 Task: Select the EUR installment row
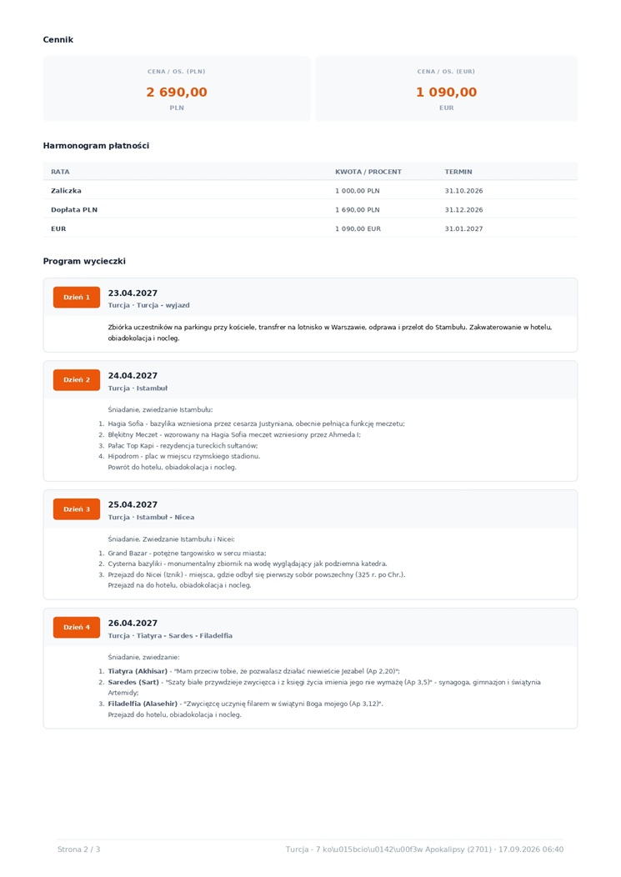[x=310, y=228]
